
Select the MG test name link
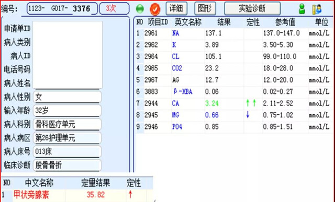(176, 115)
